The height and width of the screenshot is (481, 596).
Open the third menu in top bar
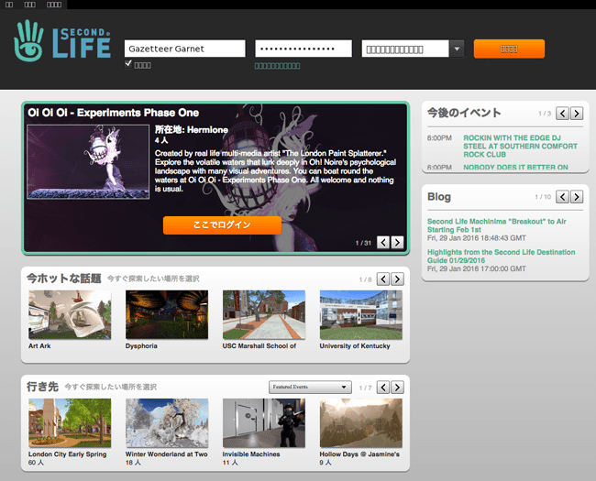(x=54, y=5)
